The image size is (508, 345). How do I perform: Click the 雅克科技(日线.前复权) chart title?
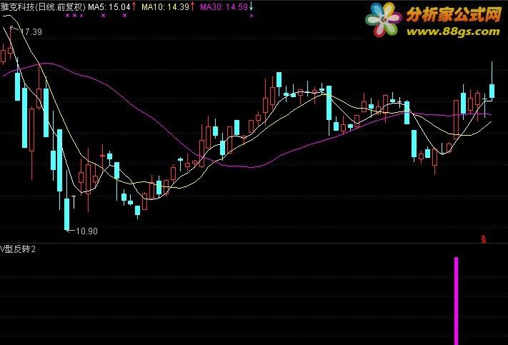pyautogui.click(x=43, y=7)
